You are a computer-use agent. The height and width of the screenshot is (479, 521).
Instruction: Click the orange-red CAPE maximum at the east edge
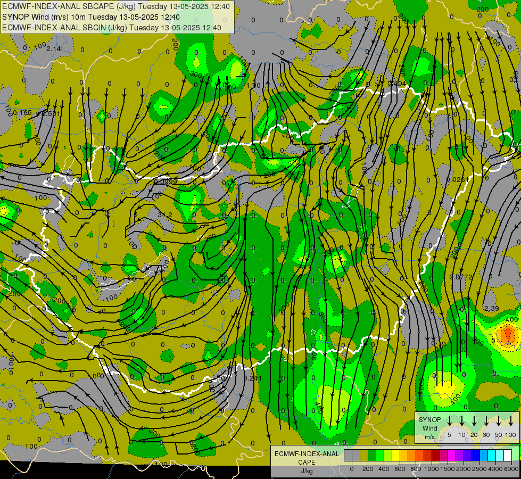pyautogui.click(x=508, y=333)
